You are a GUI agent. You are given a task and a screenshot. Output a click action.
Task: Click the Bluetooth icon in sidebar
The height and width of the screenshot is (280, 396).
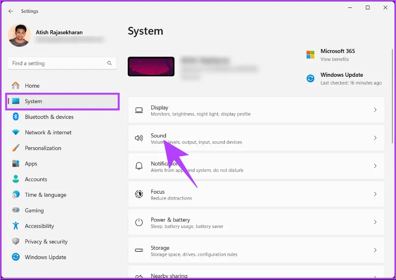tap(16, 116)
